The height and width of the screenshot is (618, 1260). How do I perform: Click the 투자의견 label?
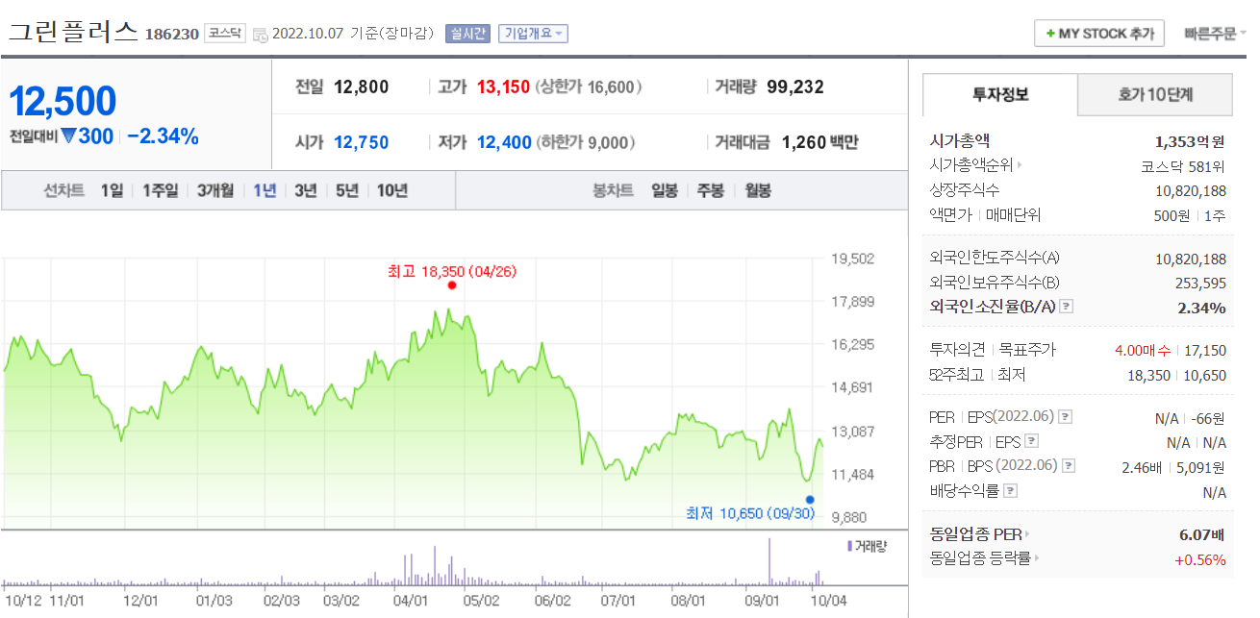click(x=958, y=350)
